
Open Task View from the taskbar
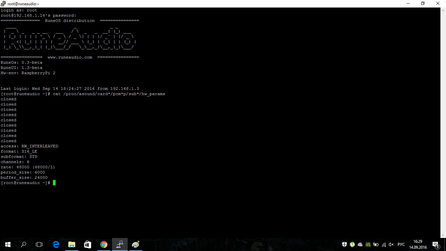click(x=39, y=244)
